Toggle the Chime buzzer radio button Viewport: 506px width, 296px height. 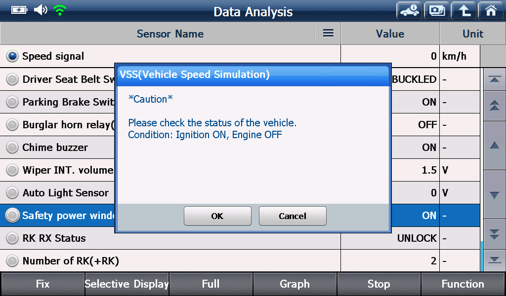point(12,148)
